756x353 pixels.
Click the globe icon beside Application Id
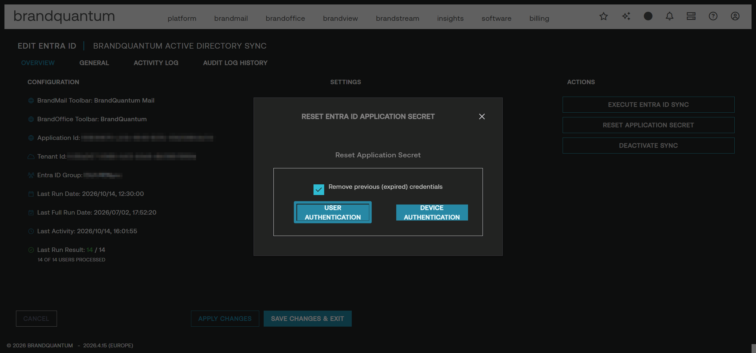coord(31,138)
